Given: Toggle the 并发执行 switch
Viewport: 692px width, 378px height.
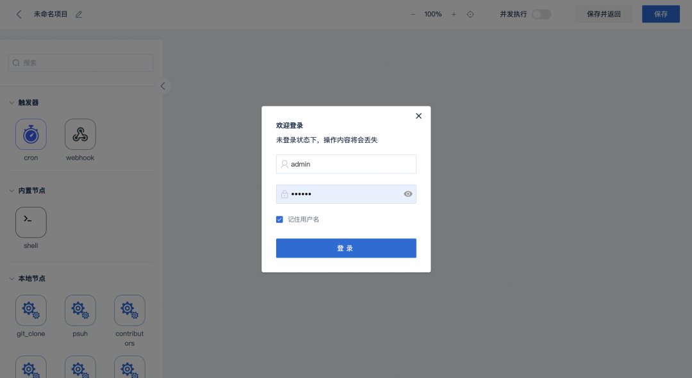Looking at the screenshot, I should tap(541, 14).
